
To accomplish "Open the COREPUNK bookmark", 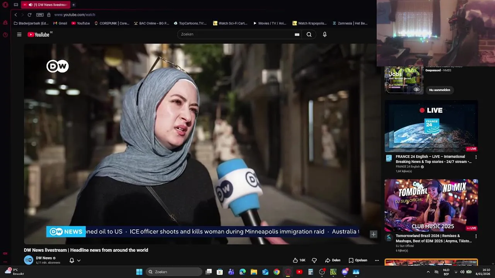I will (x=112, y=23).
